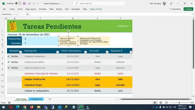
Task: Expand the Name Box dropdown
Action: click(x=14, y=14)
